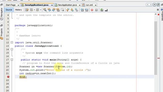Click second grayed forward-navigation toolbar icon
This screenshot has width=163, height=92.
37,10
